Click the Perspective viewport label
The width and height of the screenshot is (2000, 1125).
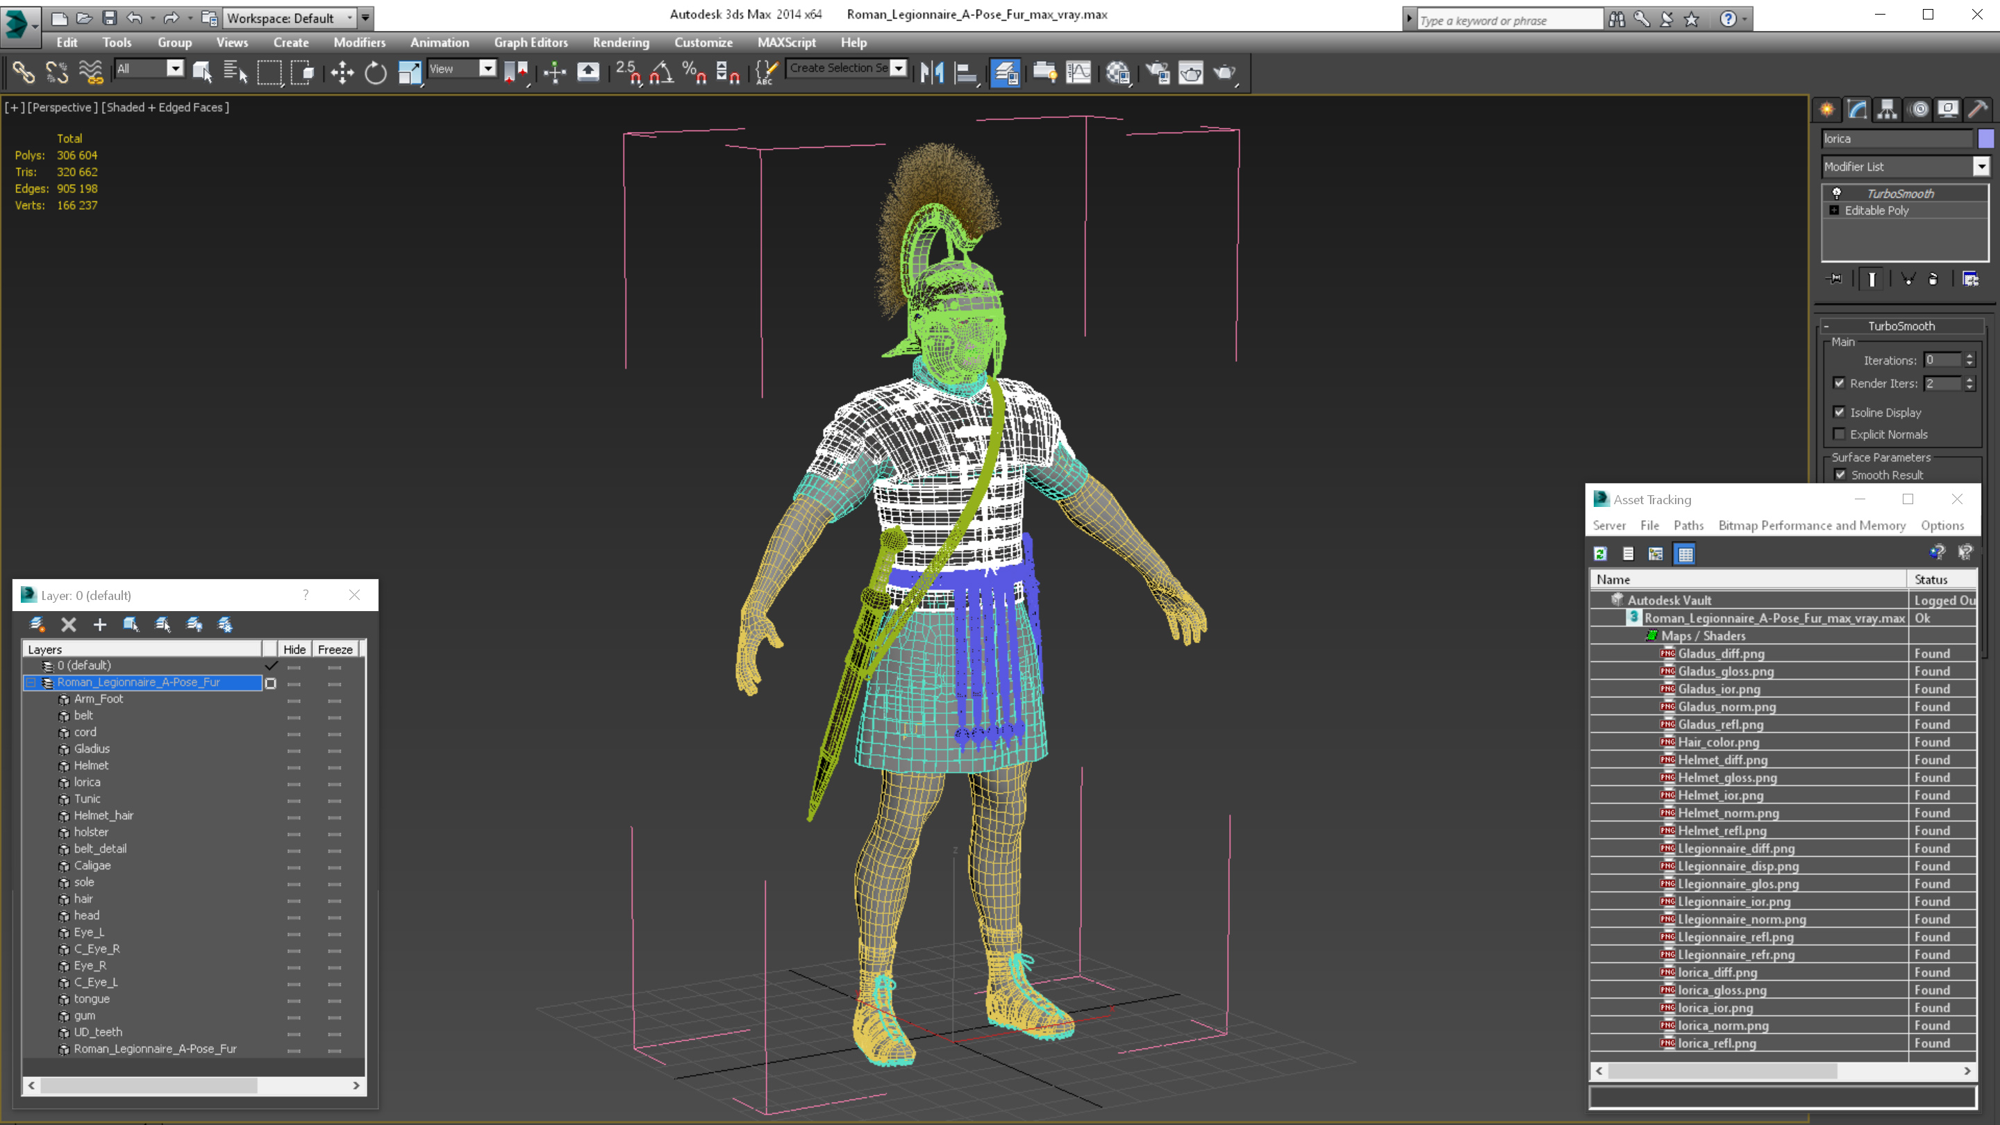(x=62, y=107)
